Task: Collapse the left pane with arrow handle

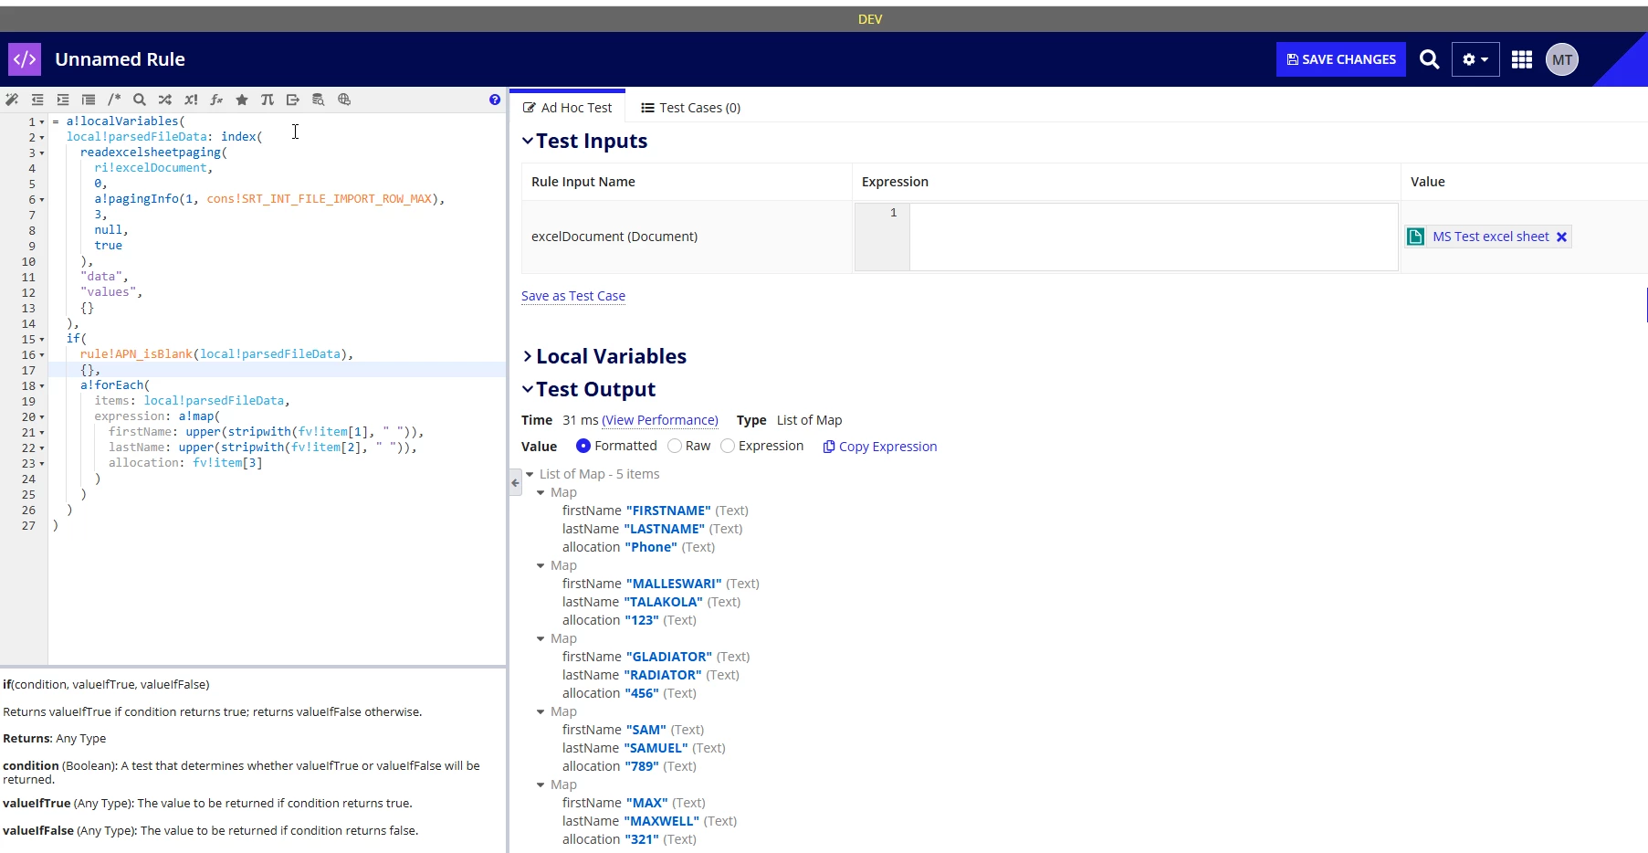Action: (515, 482)
